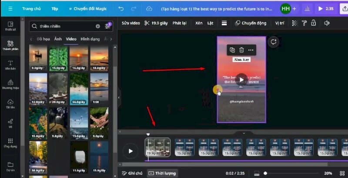Screen dimensions: 348x178
Task: Delete selected element trash icon
Action: [x=241, y=50]
